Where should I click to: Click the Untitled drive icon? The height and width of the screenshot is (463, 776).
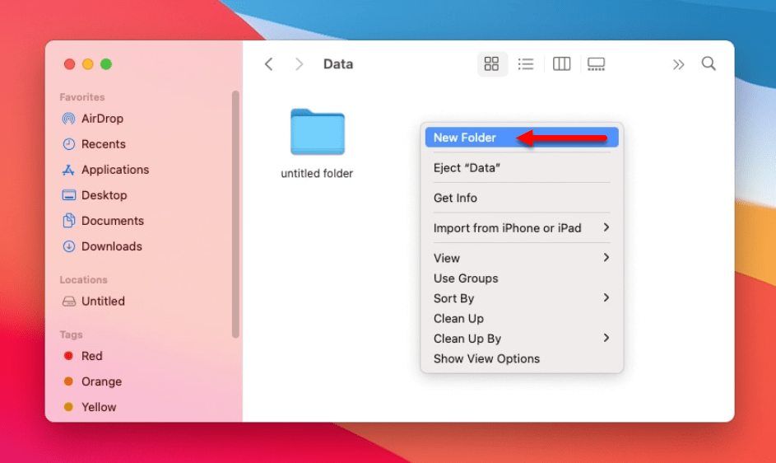[69, 301]
